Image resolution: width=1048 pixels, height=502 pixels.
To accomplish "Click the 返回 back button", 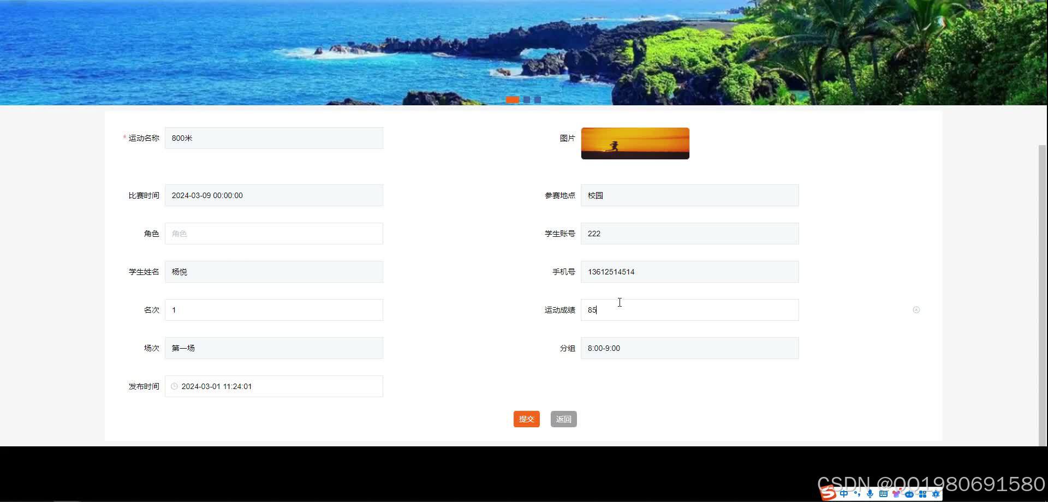I will coord(564,419).
